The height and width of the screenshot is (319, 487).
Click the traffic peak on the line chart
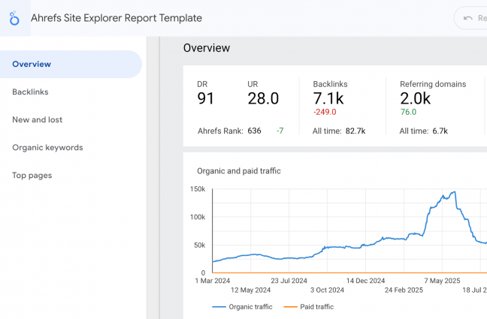[x=452, y=193]
